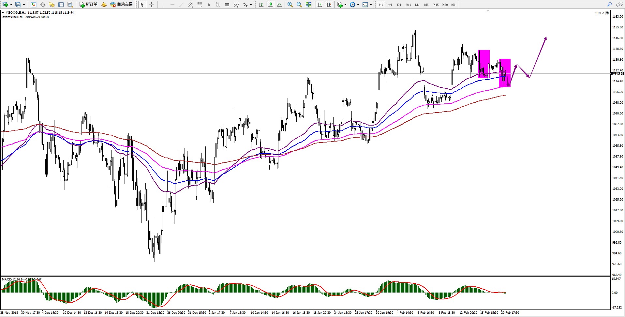
Task: Open the search magnifier at top right
Action: pyautogui.click(x=609, y=5)
